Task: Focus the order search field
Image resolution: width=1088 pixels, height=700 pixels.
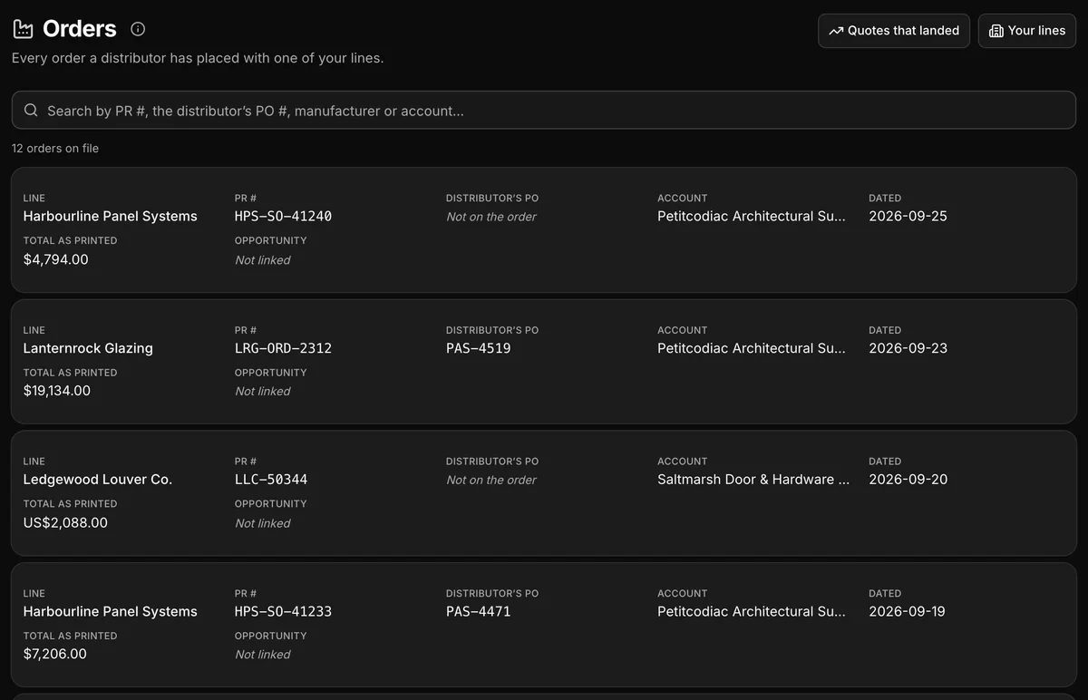Action: [x=544, y=110]
